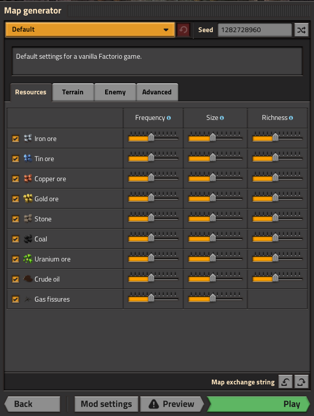Image resolution: width=314 pixels, height=416 pixels.
Task: Uncheck the Gas fissures checkbox
Action: 16,300
